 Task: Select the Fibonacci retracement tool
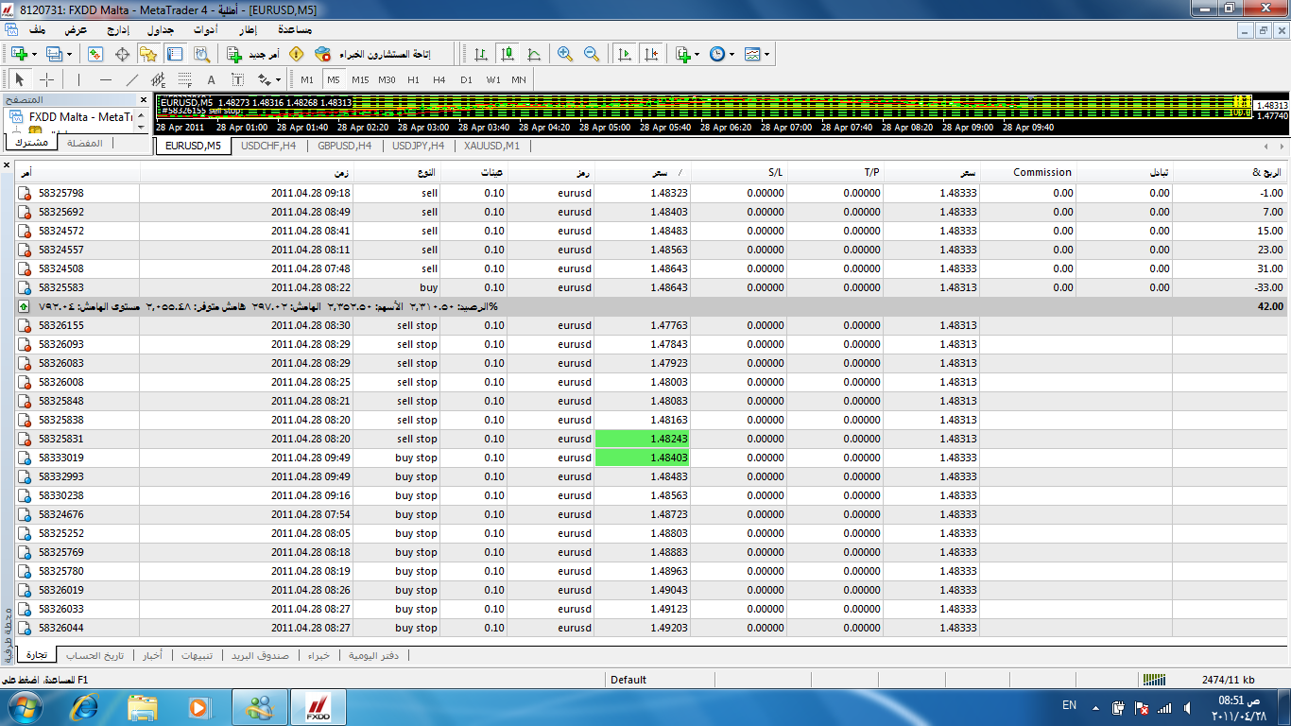[x=184, y=79]
